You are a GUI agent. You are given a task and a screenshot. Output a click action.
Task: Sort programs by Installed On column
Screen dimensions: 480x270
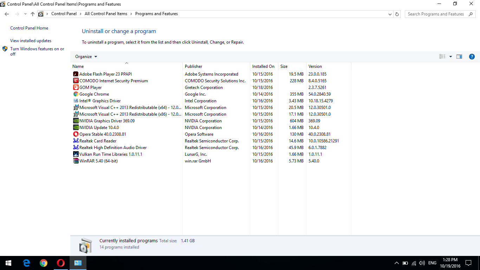pos(263,66)
